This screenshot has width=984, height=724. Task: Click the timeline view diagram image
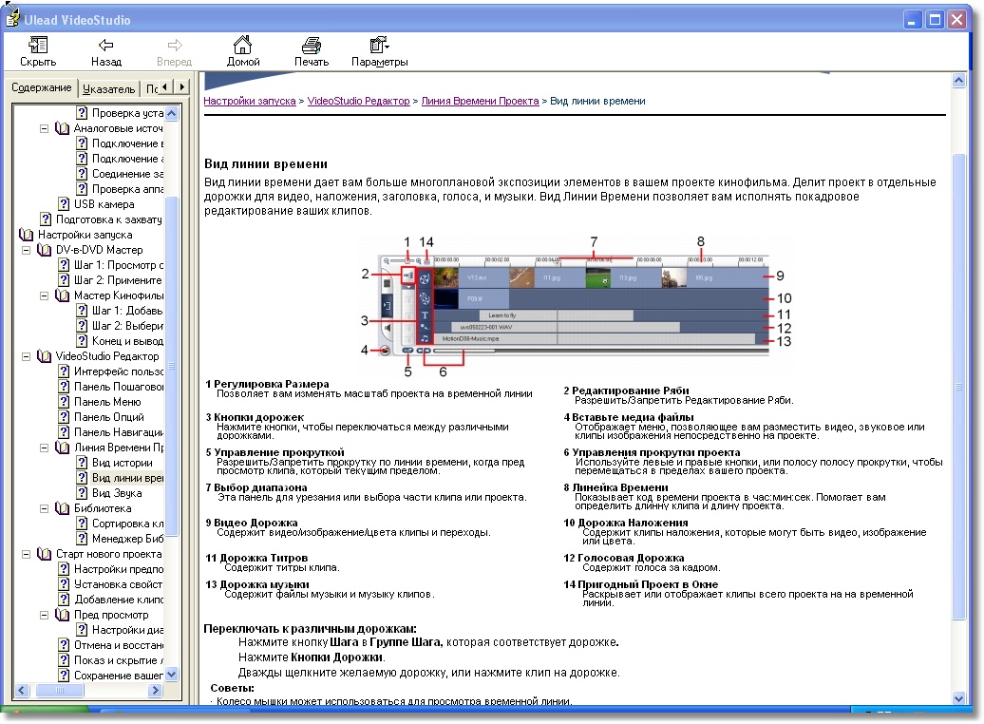[x=575, y=307]
